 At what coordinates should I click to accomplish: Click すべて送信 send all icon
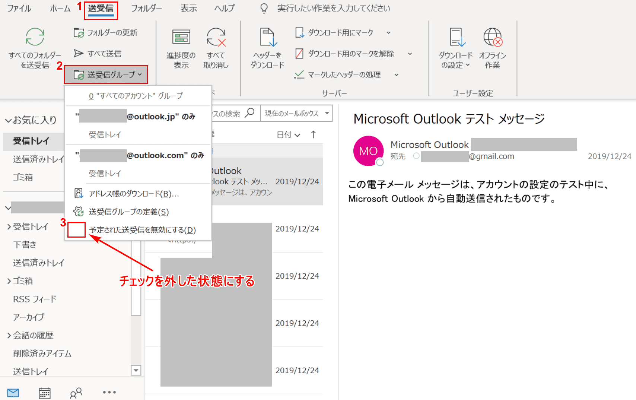79,54
